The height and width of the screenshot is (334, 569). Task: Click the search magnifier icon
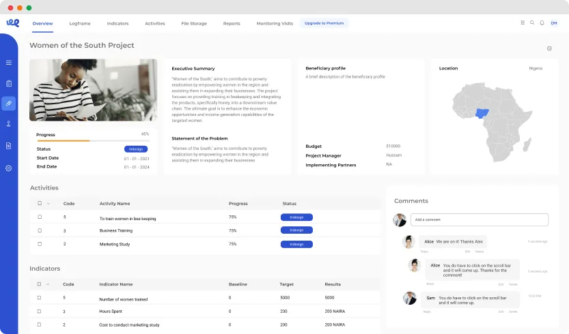coord(532,22)
